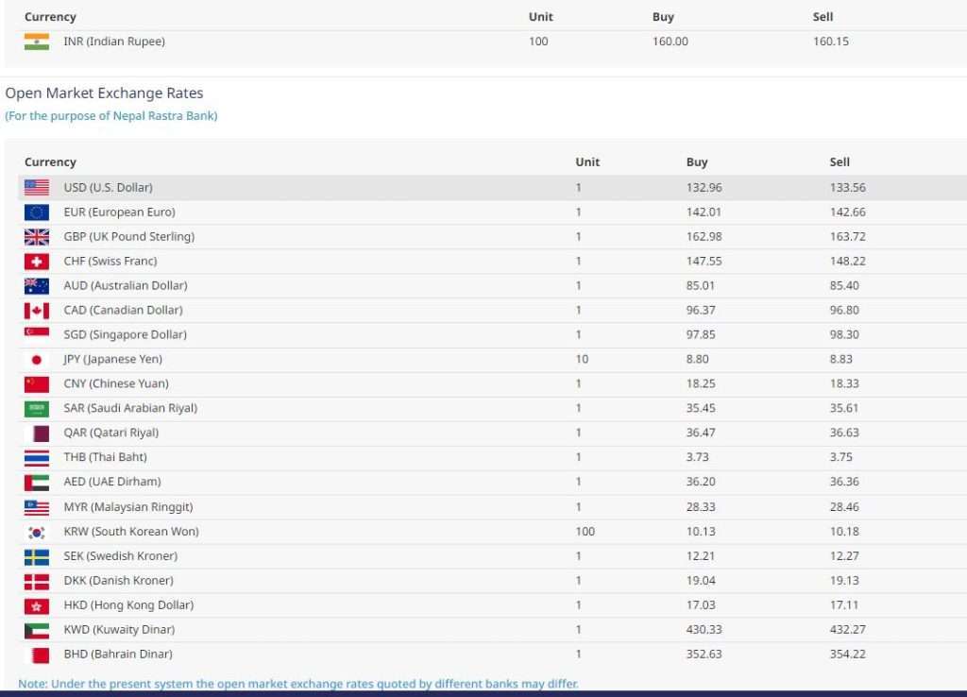Select the Canadian flag icon

[37, 311]
